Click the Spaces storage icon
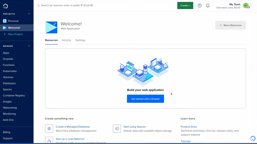257x144 pixels. point(117,129)
